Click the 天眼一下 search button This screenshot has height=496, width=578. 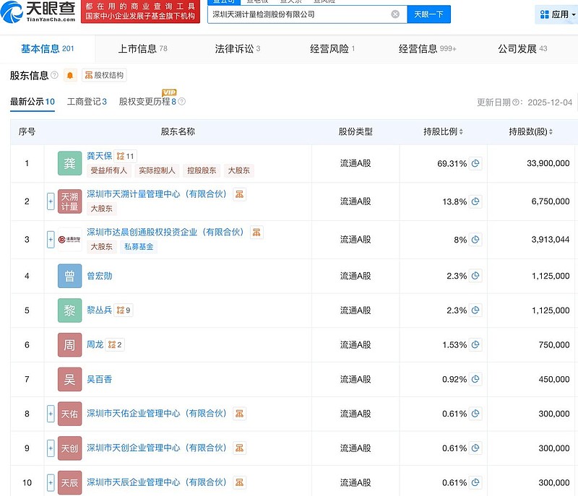coord(429,13)
